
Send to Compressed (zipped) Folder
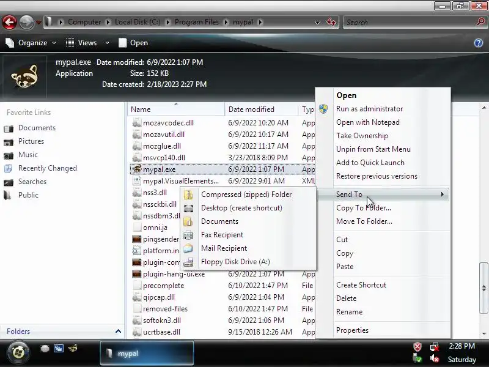click(248, 194)
